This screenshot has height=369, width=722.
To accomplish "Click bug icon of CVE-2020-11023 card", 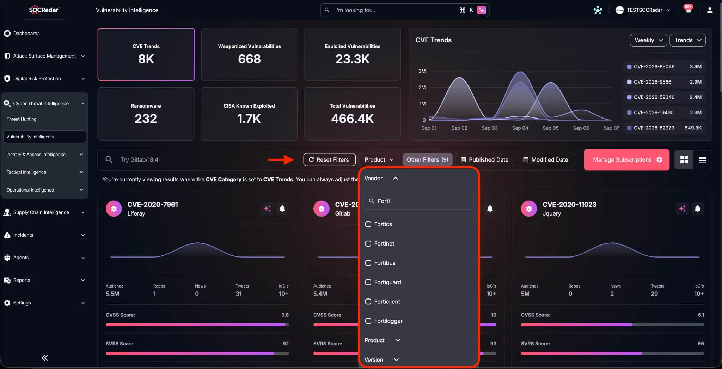I will 529,208.
